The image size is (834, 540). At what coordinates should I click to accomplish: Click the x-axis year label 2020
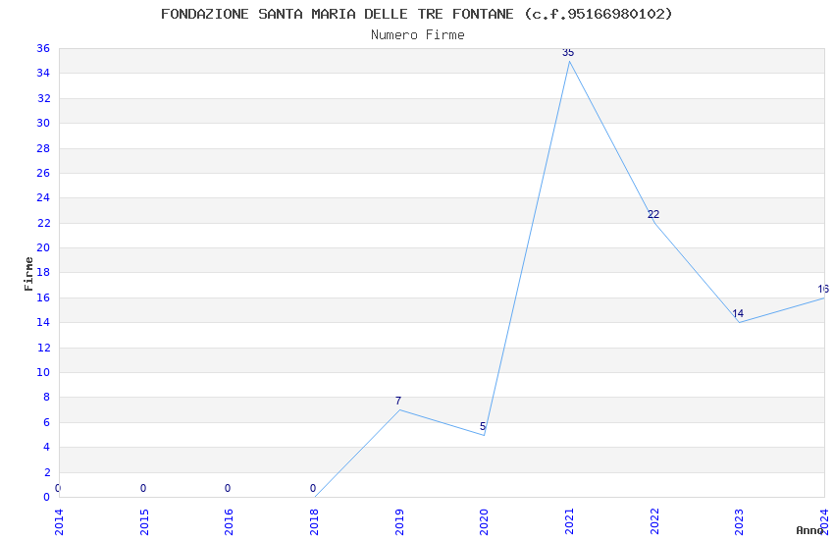point(484,521)
